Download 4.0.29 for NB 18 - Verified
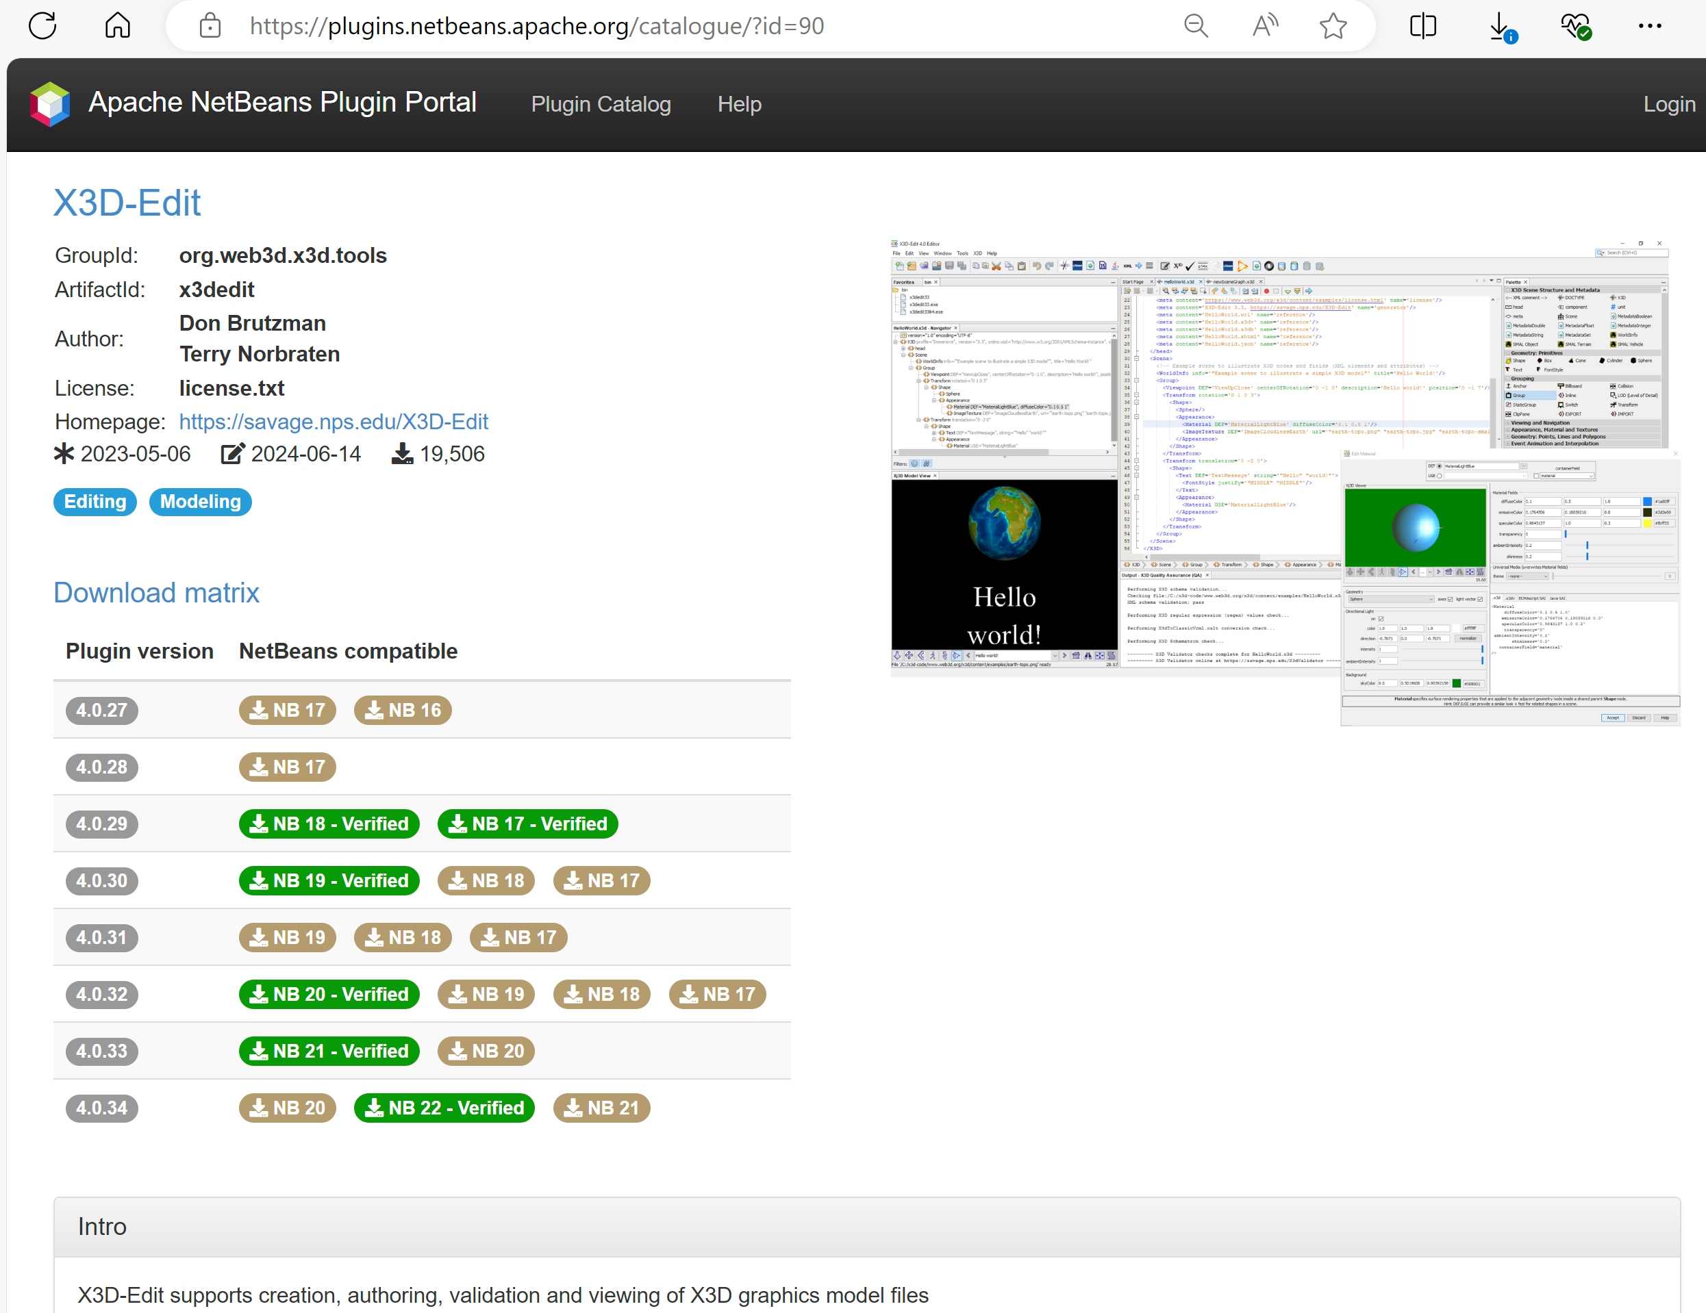1706x1313 pixels. (x=329, y=824)
